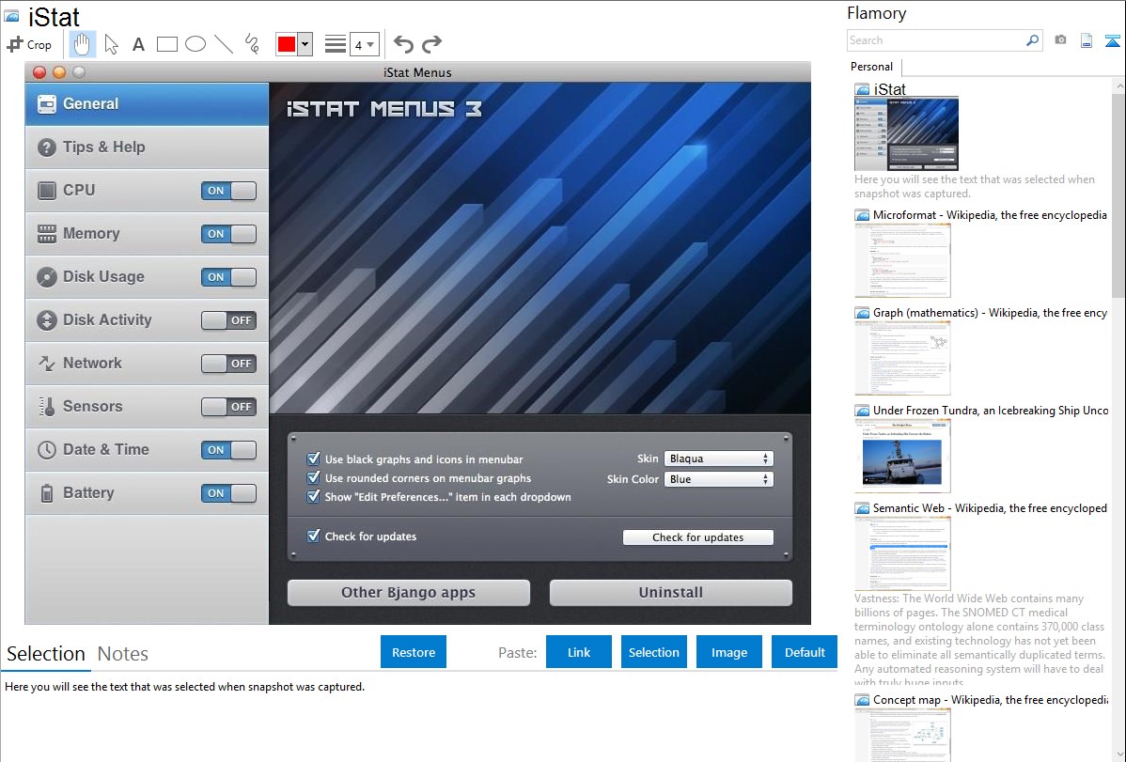This screenshot has width=1126, height=762.
Task: Select the General section in sidebar
Action: point(148,104)
